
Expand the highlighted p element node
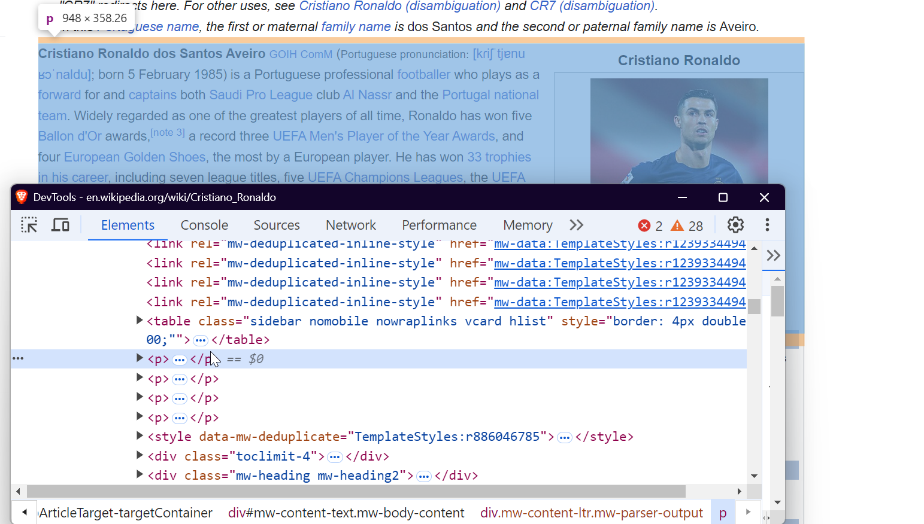coord(138,358)
